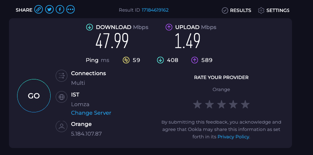The width and height of the screenshot is (313, 155).
Task: Start the test with GO button
Action: [34, 96]
